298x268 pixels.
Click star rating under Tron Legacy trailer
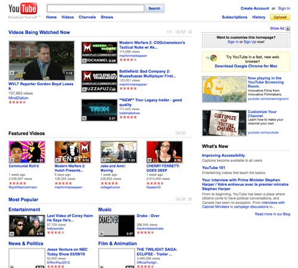pyautogui.click(x=128, y=117)
